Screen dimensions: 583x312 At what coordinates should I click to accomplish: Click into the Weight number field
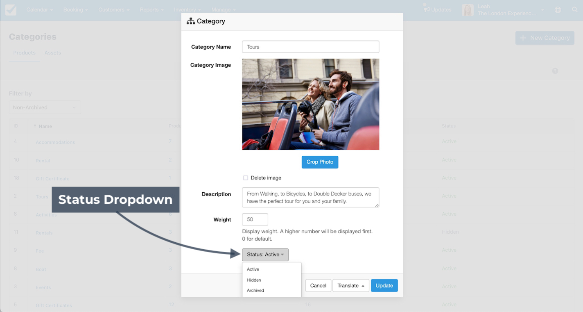[255, 219]
